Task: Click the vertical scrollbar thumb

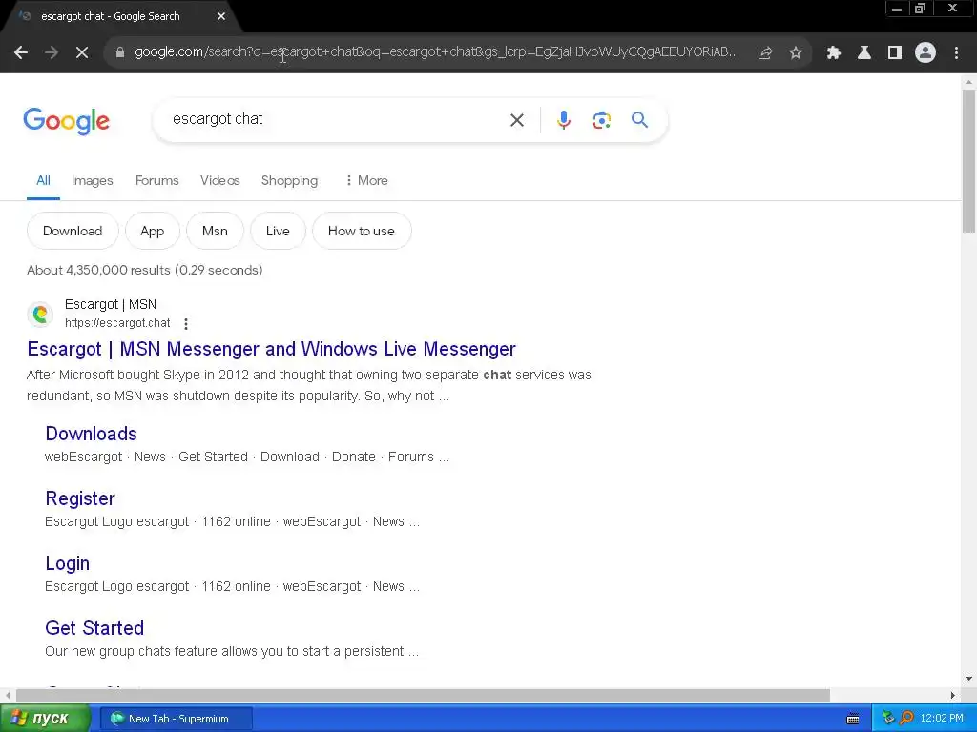Action: [x=968, y=161]
